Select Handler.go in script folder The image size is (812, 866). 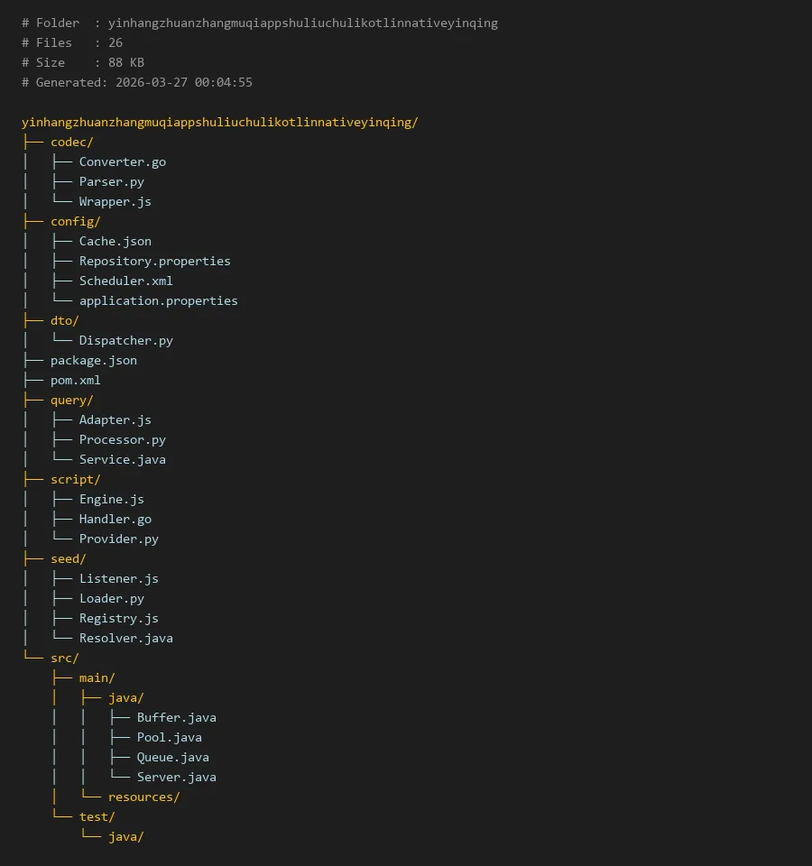tap(115, 519)
